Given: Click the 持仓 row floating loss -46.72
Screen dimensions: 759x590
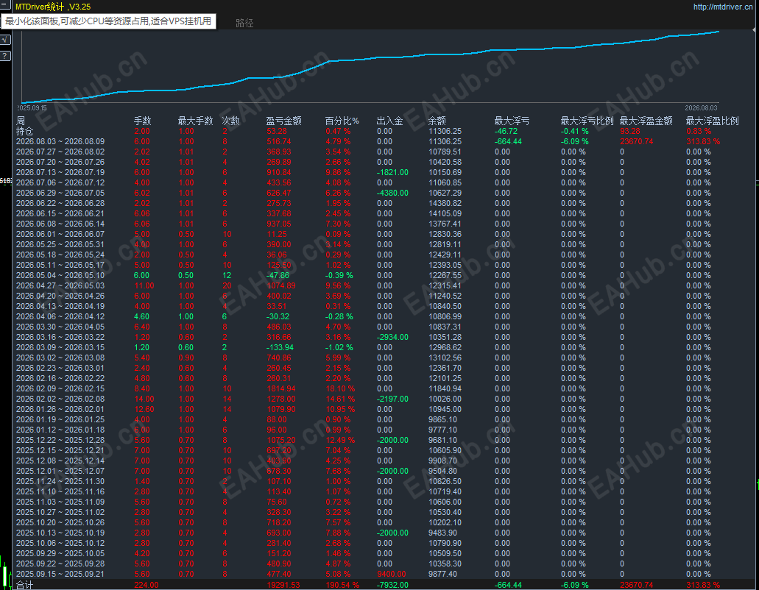Looking at the screenshot, I should point(506,131).
